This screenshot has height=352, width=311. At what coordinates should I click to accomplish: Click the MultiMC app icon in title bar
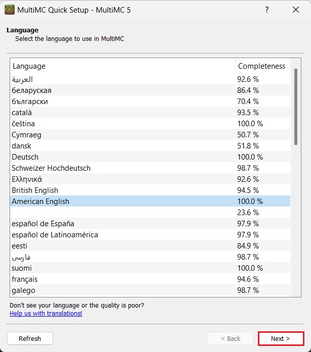(10, 10)
